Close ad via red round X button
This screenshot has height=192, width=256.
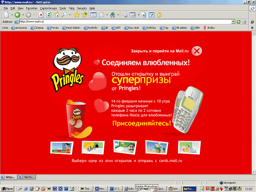click(196, 51)
